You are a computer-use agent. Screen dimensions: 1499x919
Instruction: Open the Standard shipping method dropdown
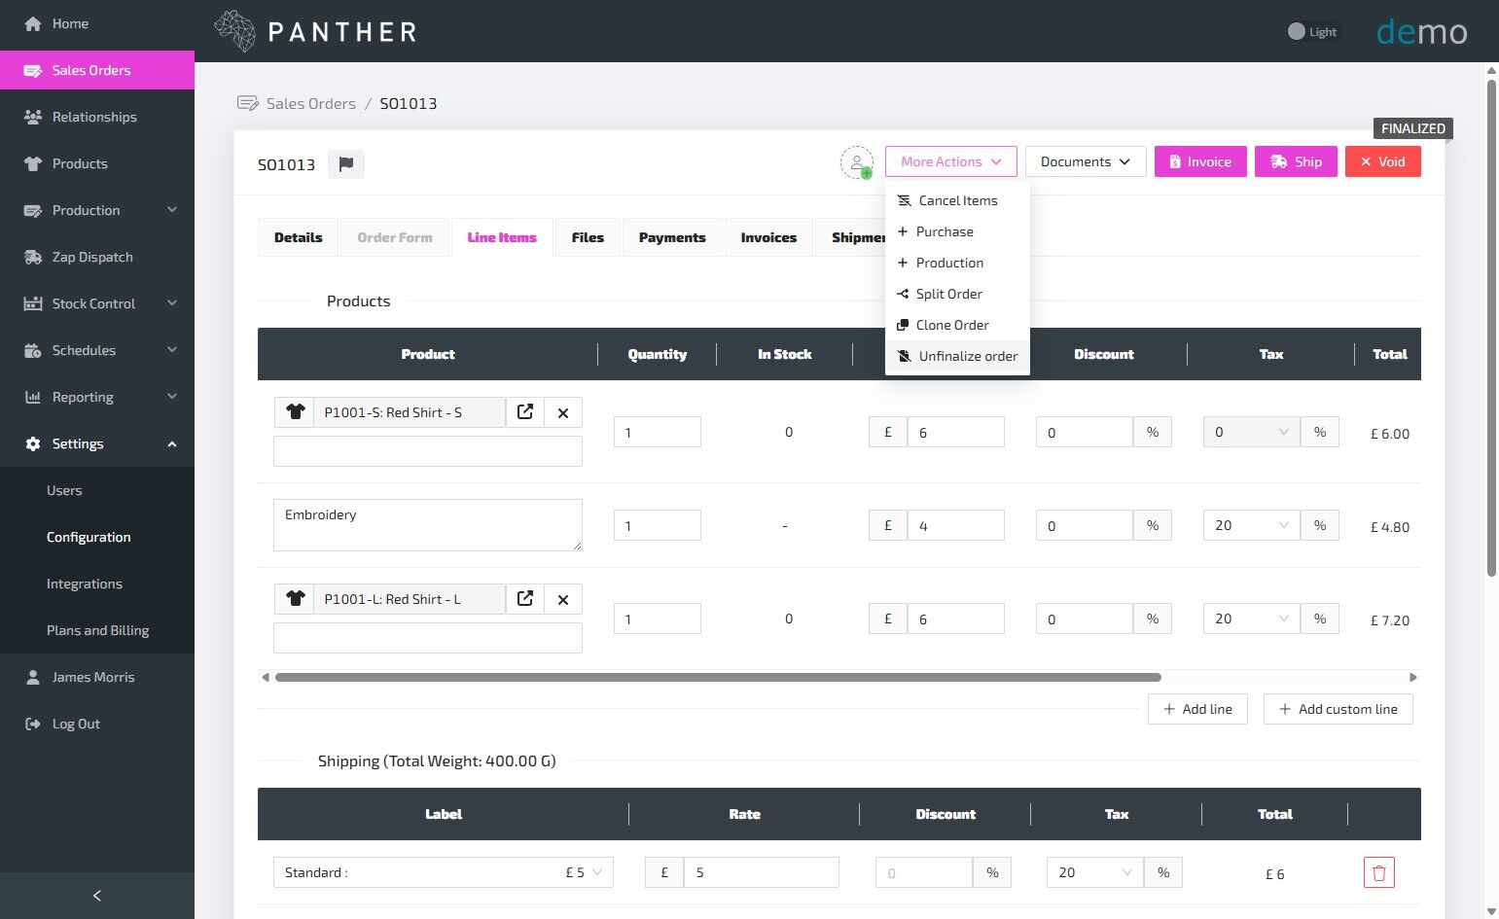tap(444, 872)
